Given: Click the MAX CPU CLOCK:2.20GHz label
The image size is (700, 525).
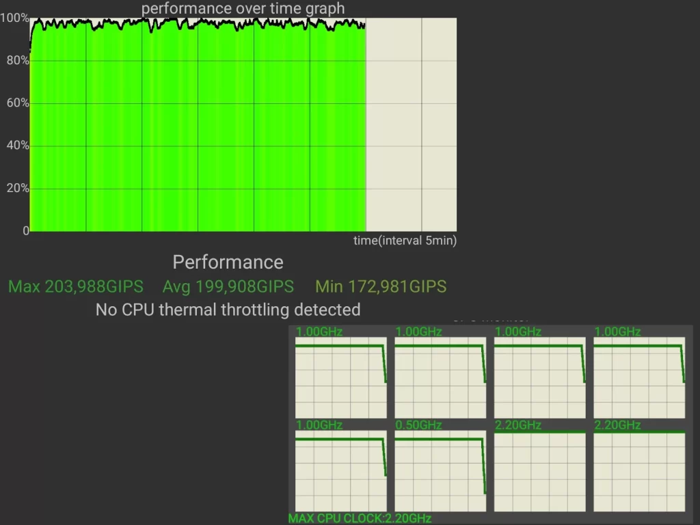Looking at the screenshot, I should point(360,518).
